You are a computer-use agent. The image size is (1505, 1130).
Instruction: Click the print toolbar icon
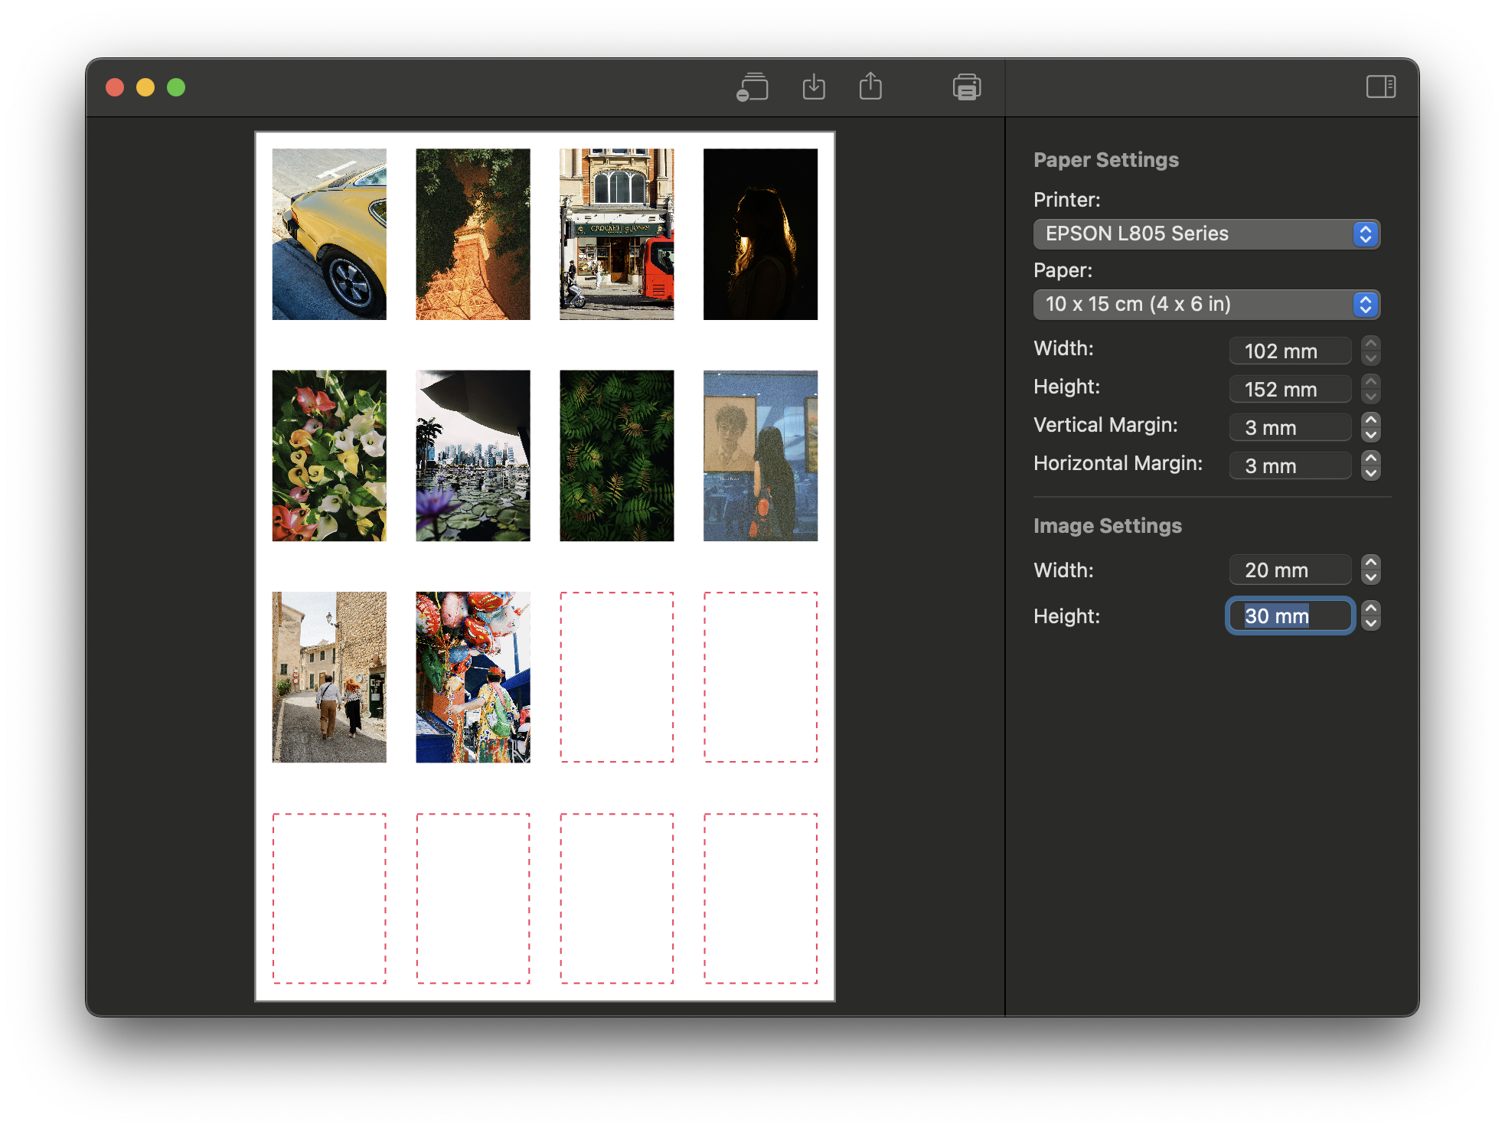coord(967,87)
